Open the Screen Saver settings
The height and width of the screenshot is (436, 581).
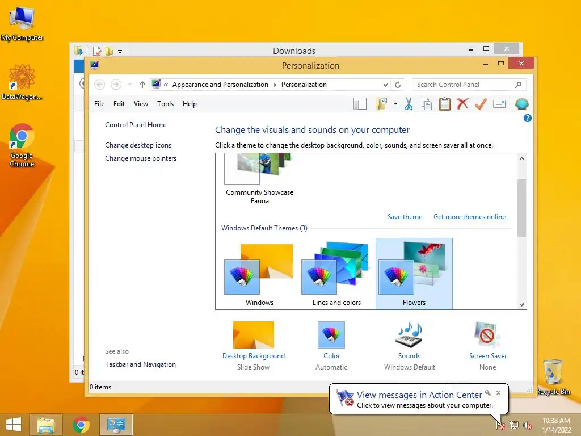(487, 346)
